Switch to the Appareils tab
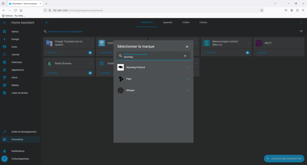Viewport: 307px width, 165px height. (x=168, y=22)
